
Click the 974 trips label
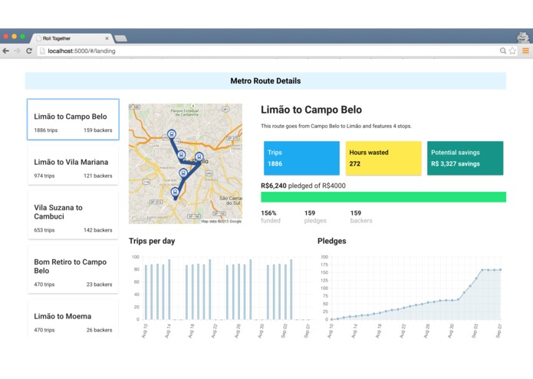[x=44, y=176]
